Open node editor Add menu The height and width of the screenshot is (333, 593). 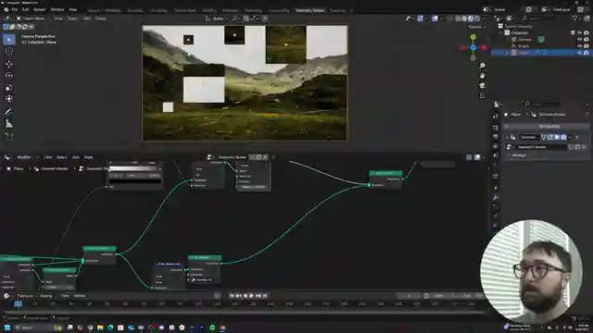pyautogui.click(x=76, y=157)
